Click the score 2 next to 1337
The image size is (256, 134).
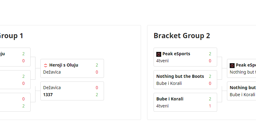(x=97, y=95)
